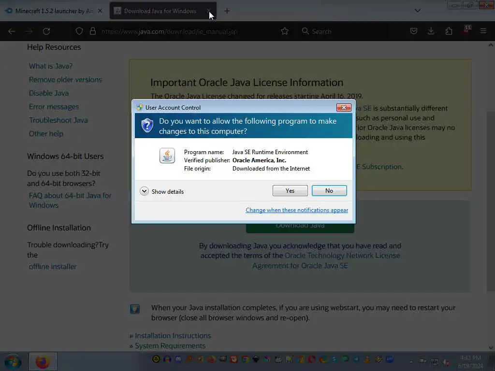Image resolution: width=495 pixels, height=371 pixels.
Task: Bookmark this page with star icon
Action: (284, 31)
